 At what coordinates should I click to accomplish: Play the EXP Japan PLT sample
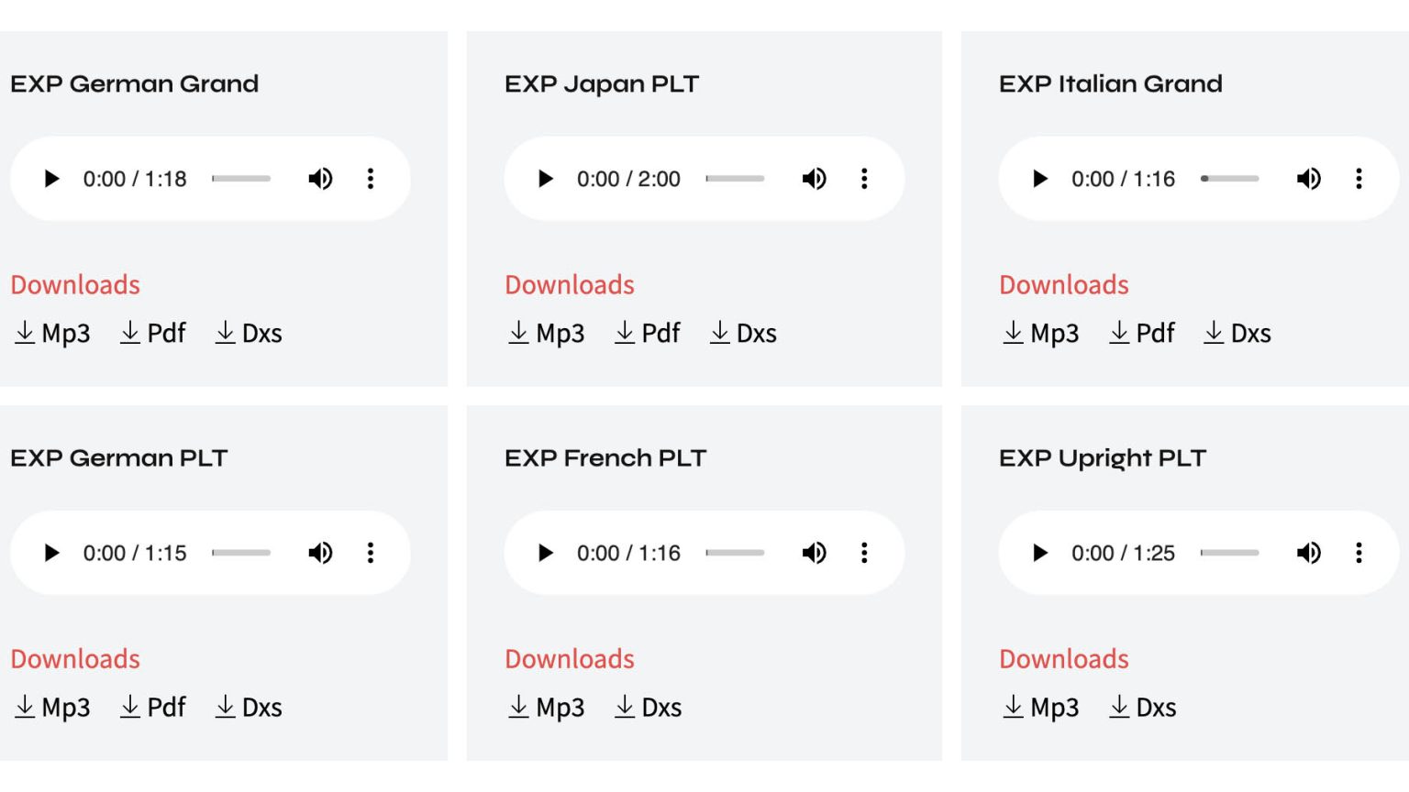546,179
